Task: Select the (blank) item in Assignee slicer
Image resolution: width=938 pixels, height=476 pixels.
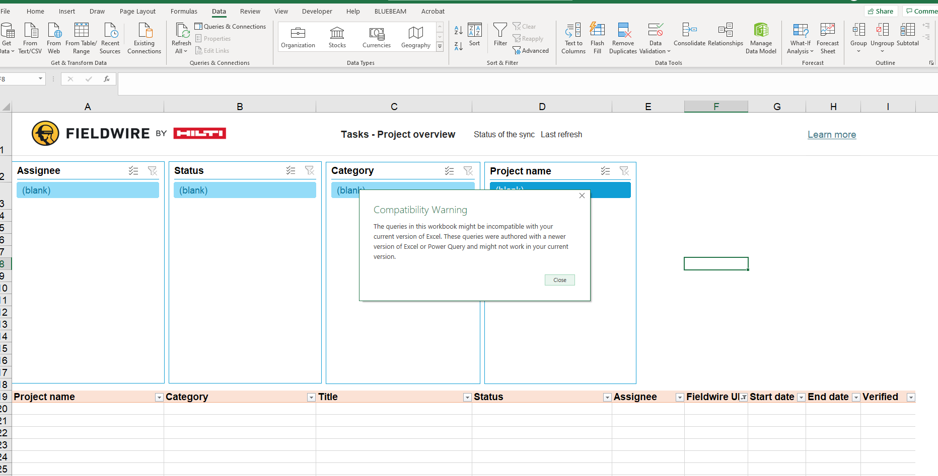Action: (88, 191)
